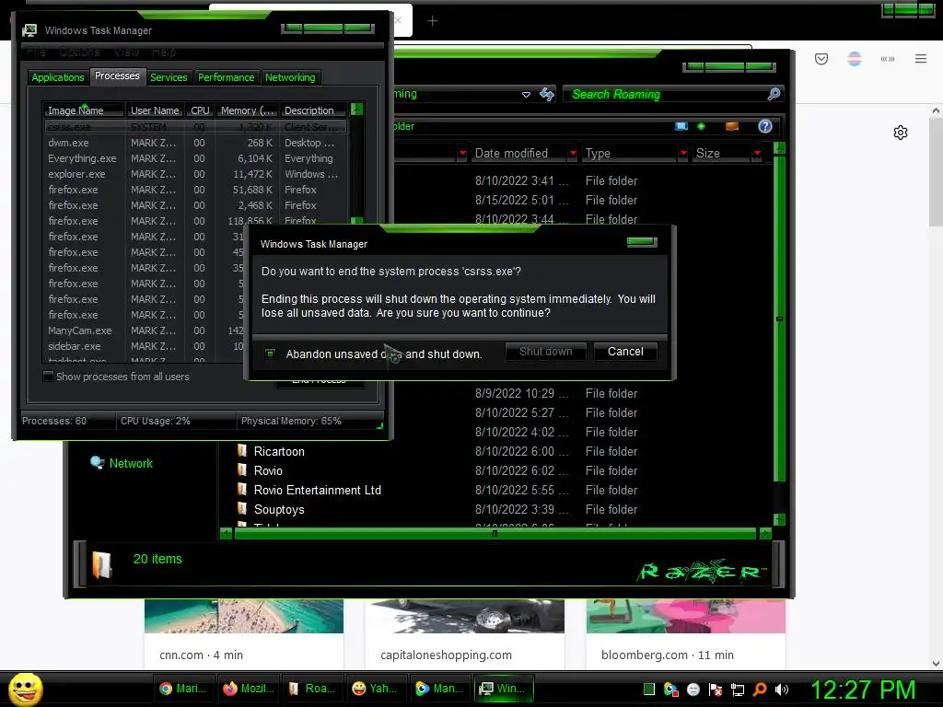Open a new Firefox tab
The width and height of the screenshot is (943, 707).
tap(433, 21)
